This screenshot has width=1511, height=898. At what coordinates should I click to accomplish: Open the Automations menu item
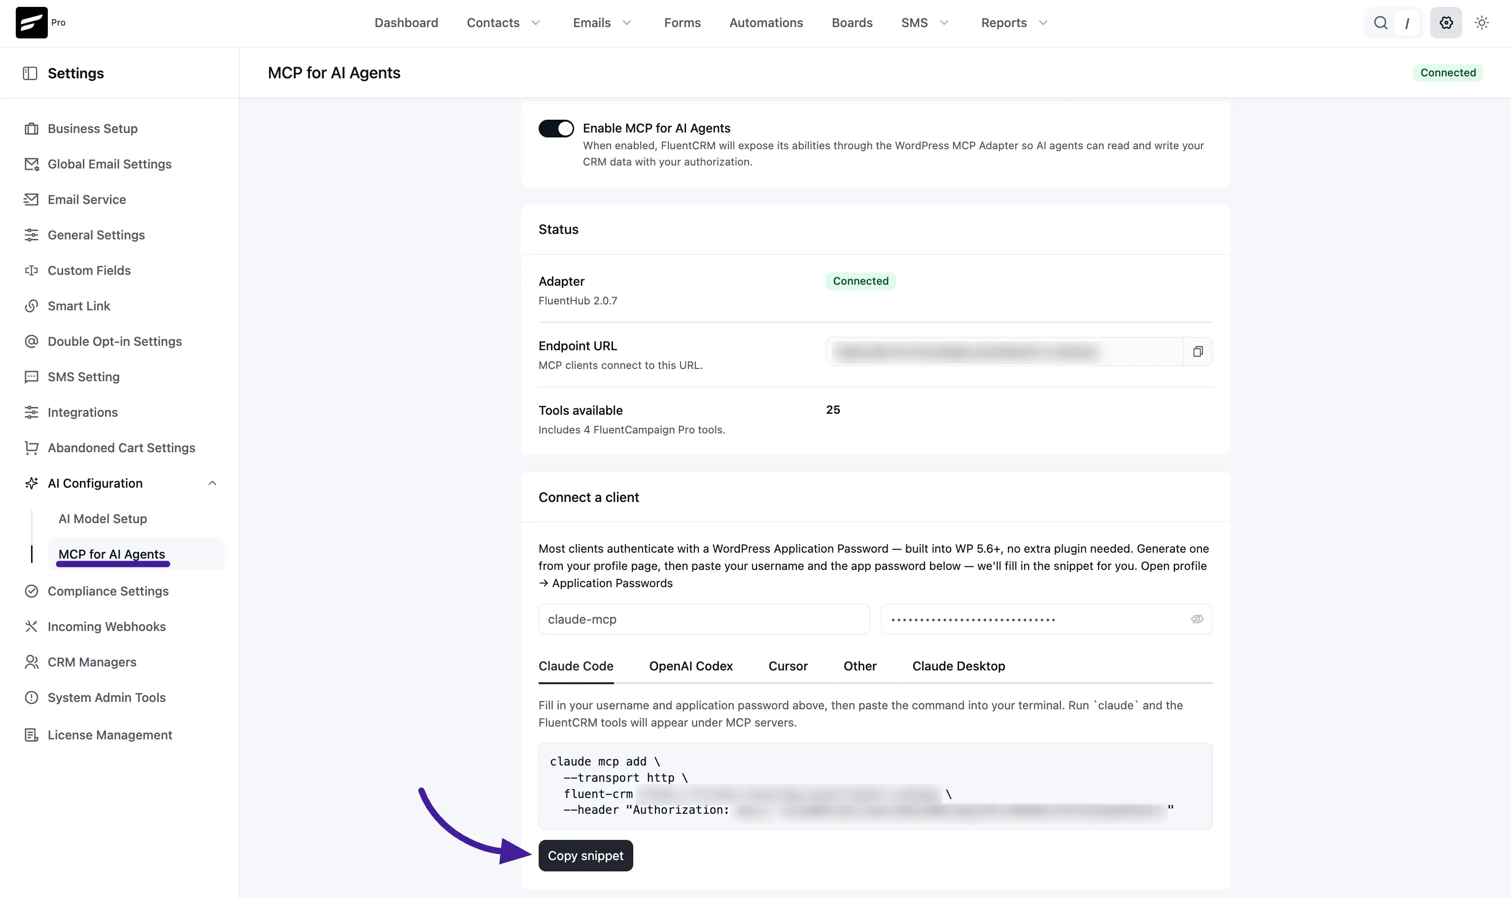[766, 23]
